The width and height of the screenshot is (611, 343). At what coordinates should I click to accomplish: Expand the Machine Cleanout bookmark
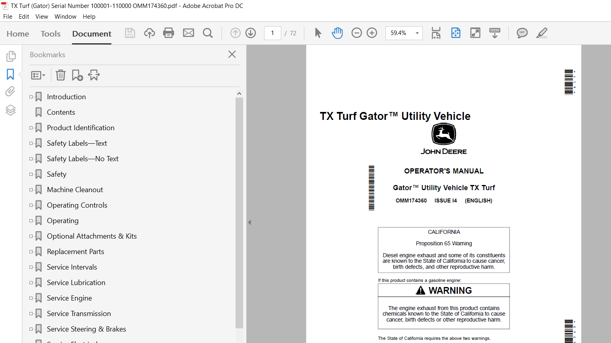click(x=31, y=190)
